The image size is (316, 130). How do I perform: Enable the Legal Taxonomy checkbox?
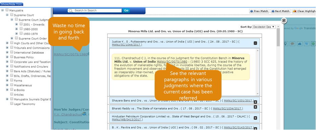pyautogui.click(x=12, y=104)
